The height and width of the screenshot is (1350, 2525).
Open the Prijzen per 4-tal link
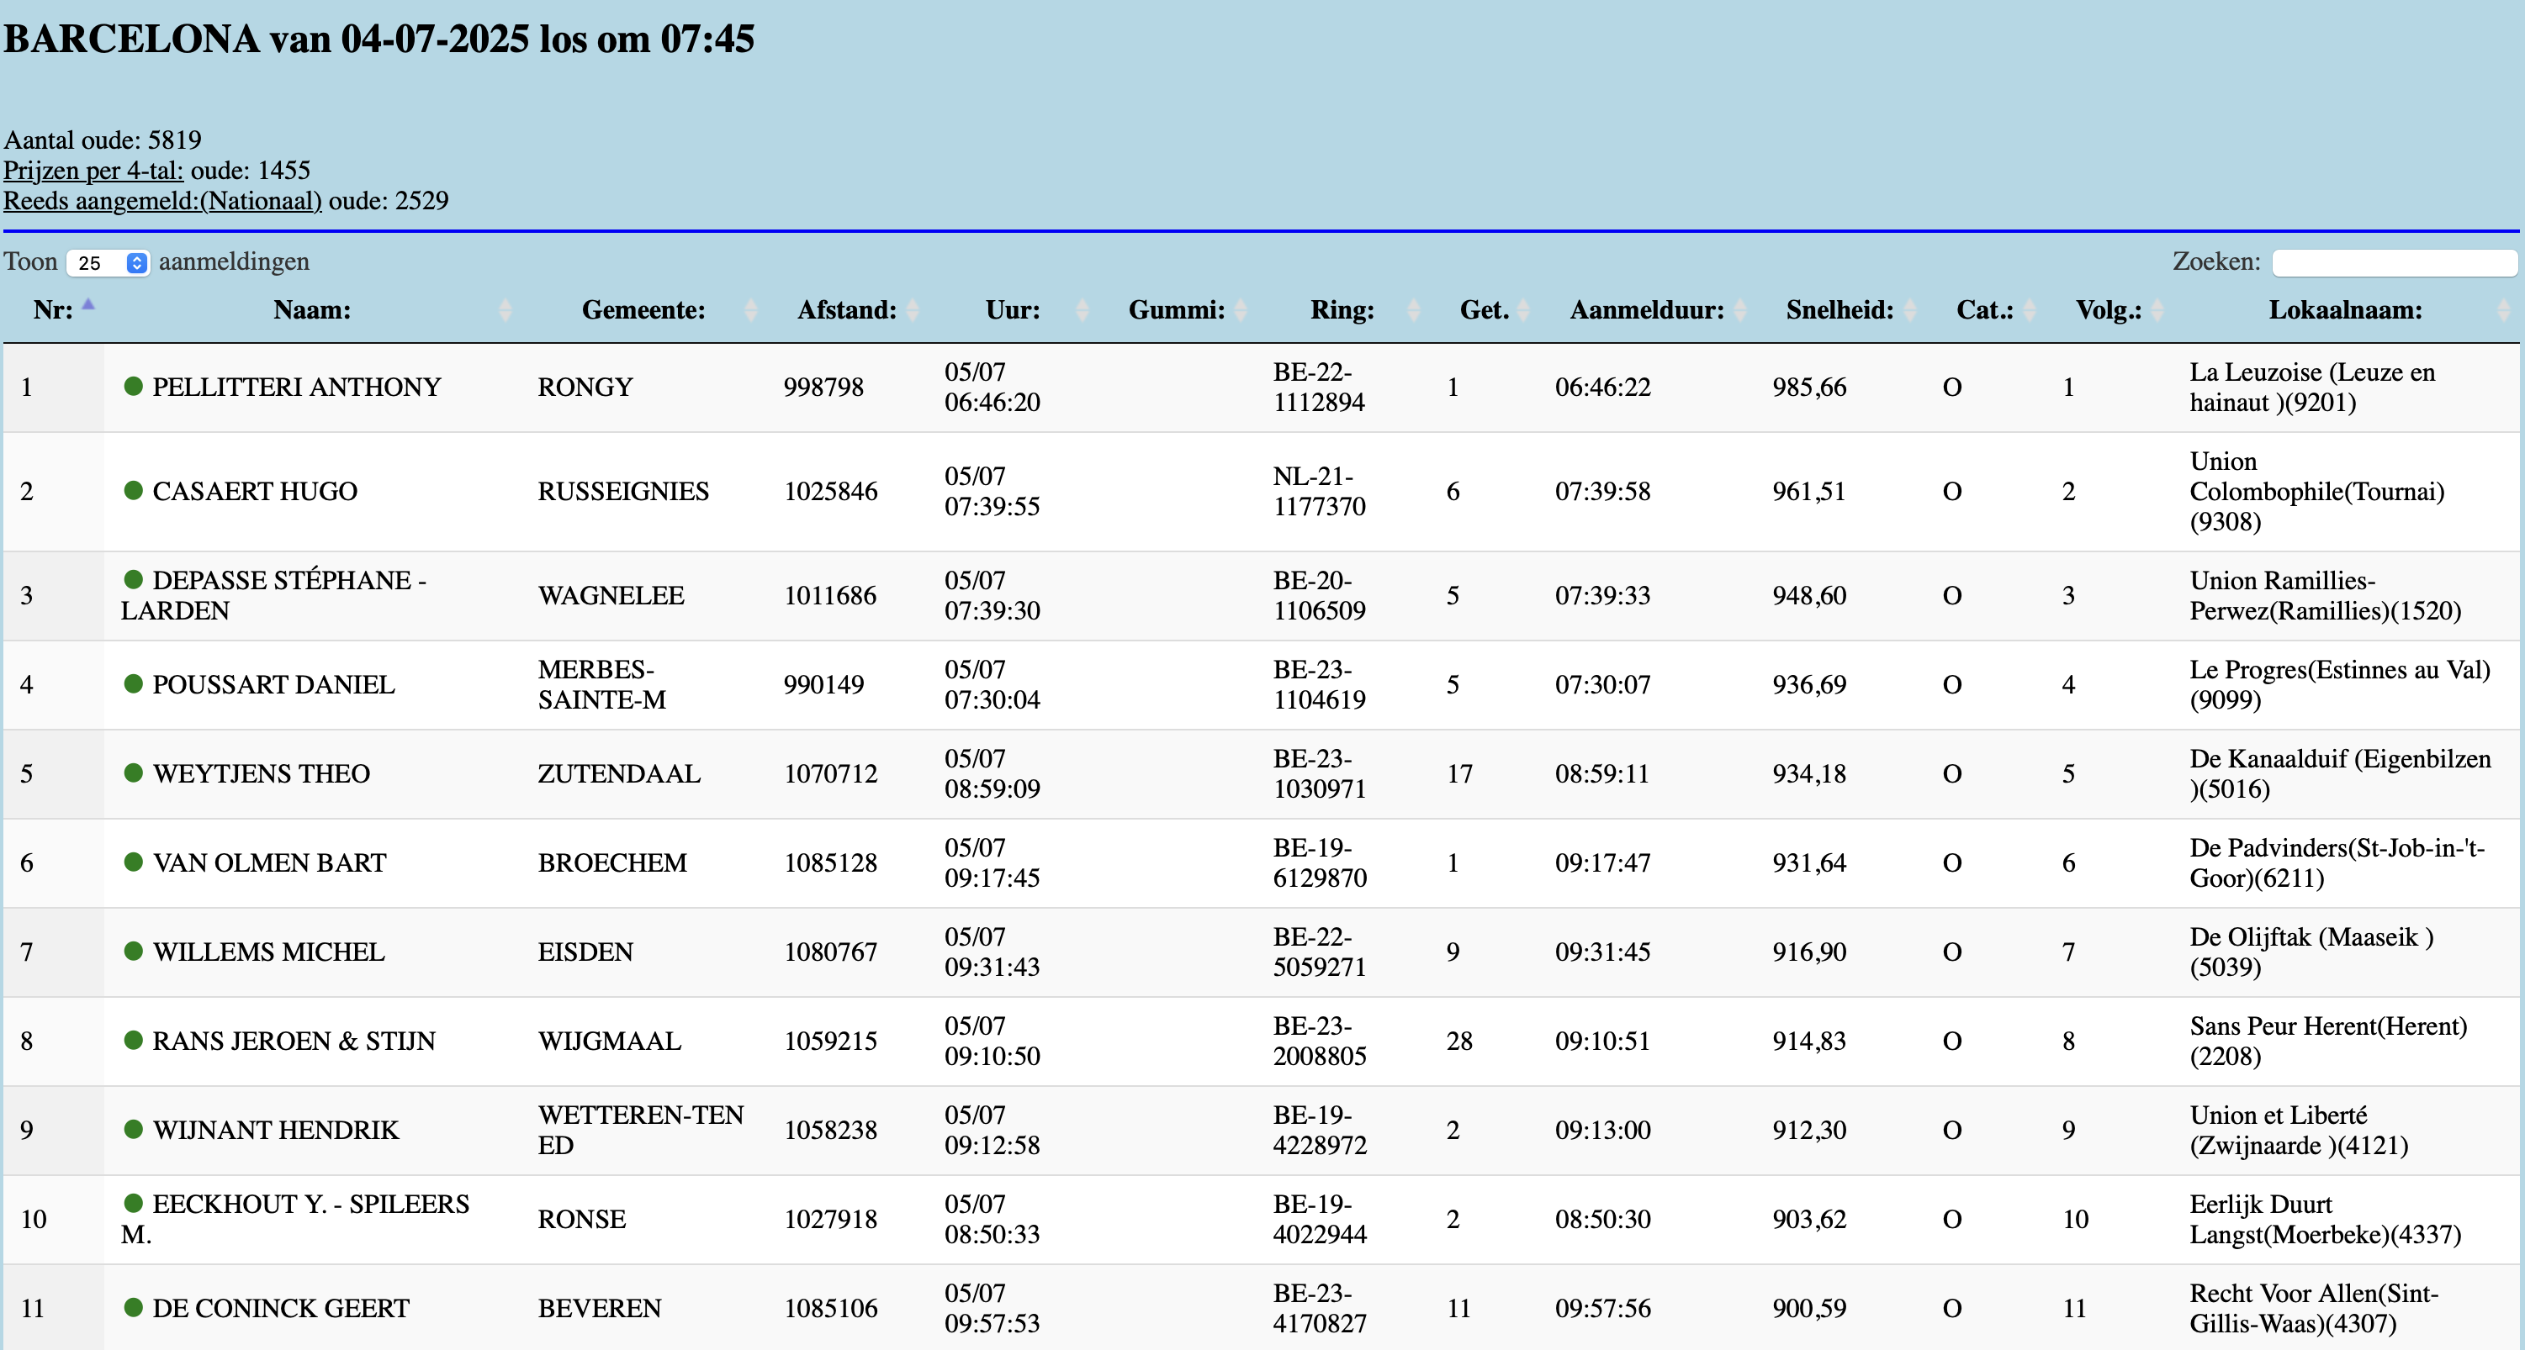tap(93, 171)
